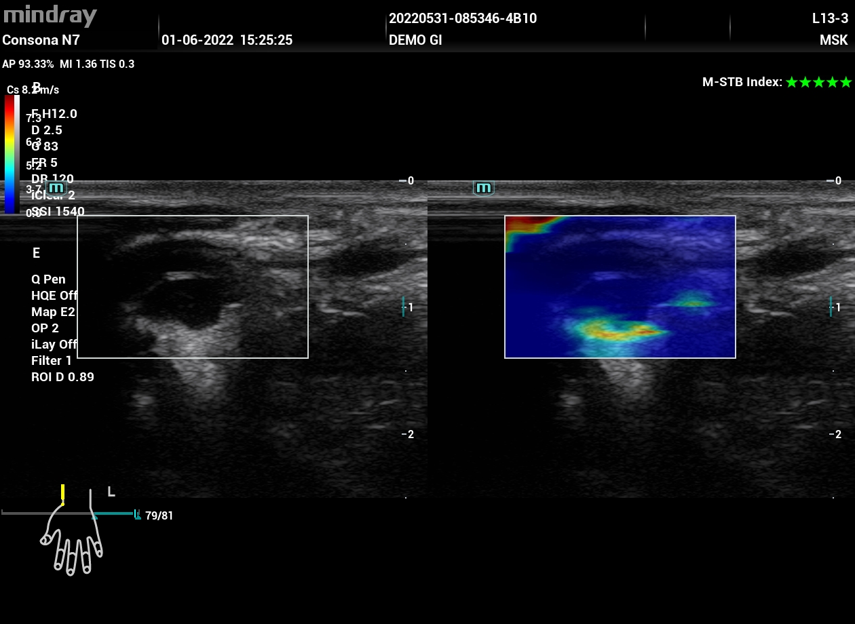Click the Q Pen parameter label
855x624 pixels.
pyautogui.click(x=48, y=279)
